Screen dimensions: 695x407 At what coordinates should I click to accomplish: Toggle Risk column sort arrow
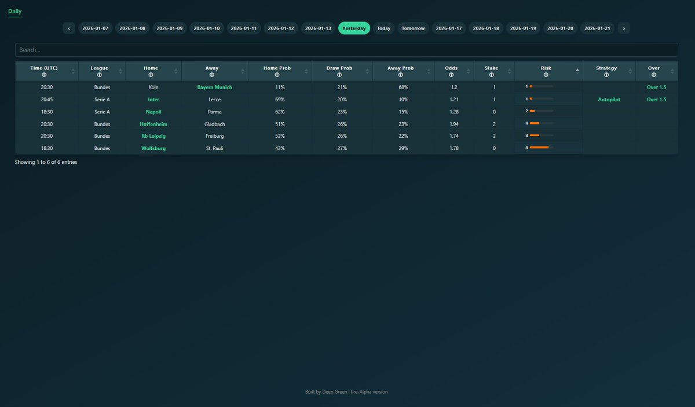tap(577, 71)
